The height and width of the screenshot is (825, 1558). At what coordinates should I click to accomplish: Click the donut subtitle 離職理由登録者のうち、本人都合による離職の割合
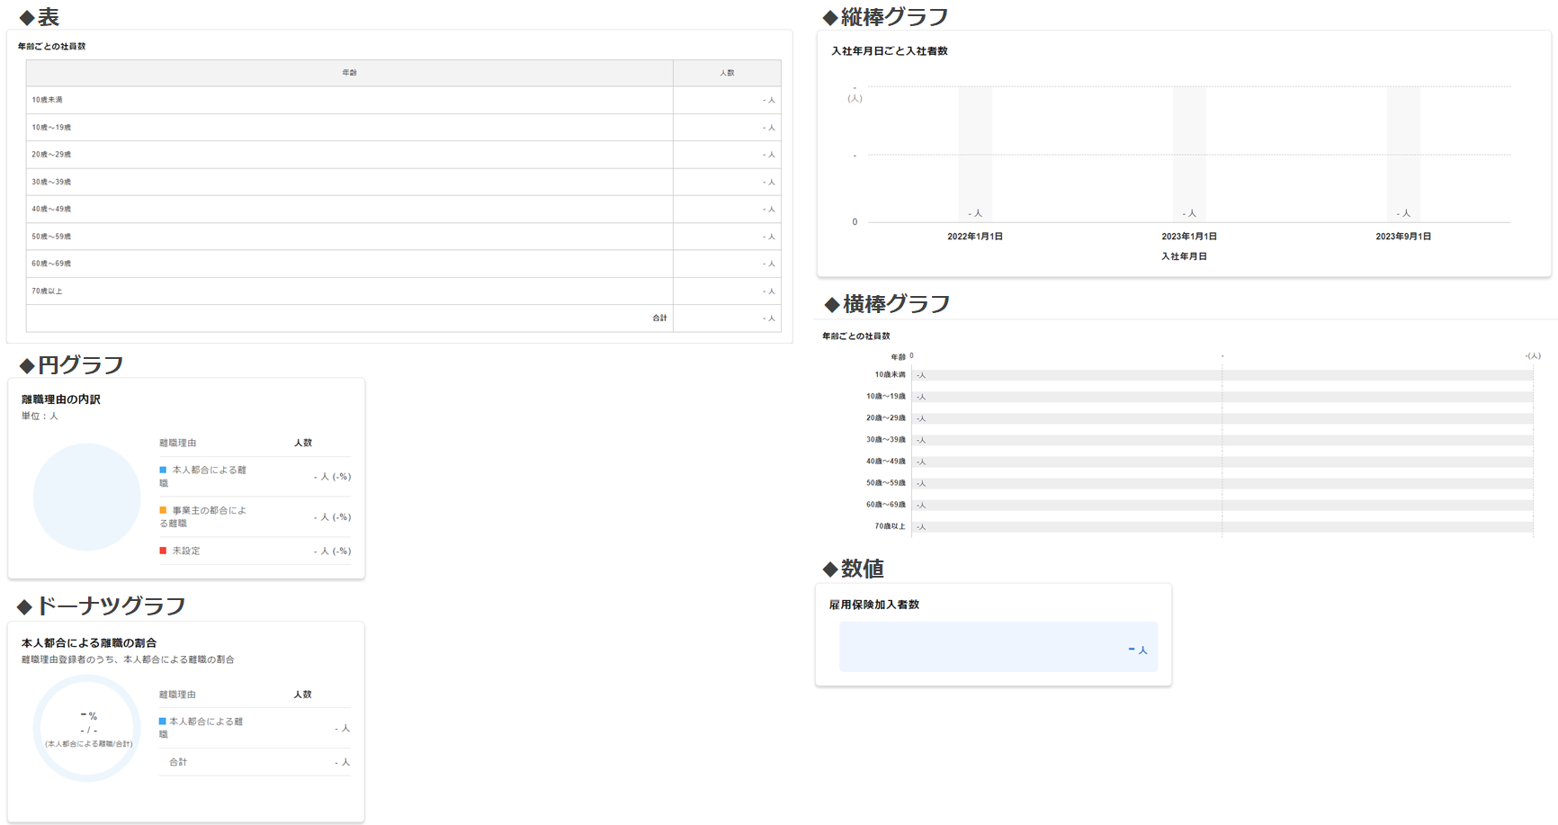tap(128, 659)
